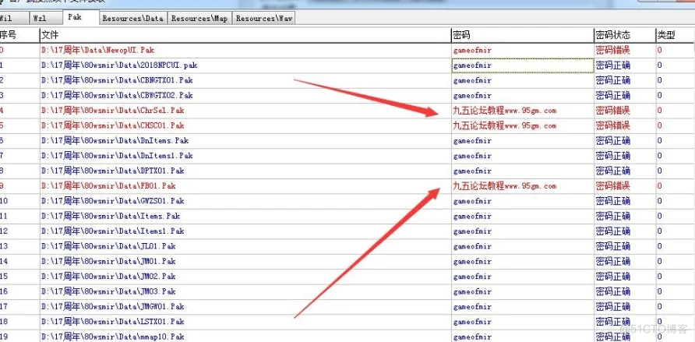695x342 pixels.
Task: Switch to Resources\Map tab
Action: point(199,18)
